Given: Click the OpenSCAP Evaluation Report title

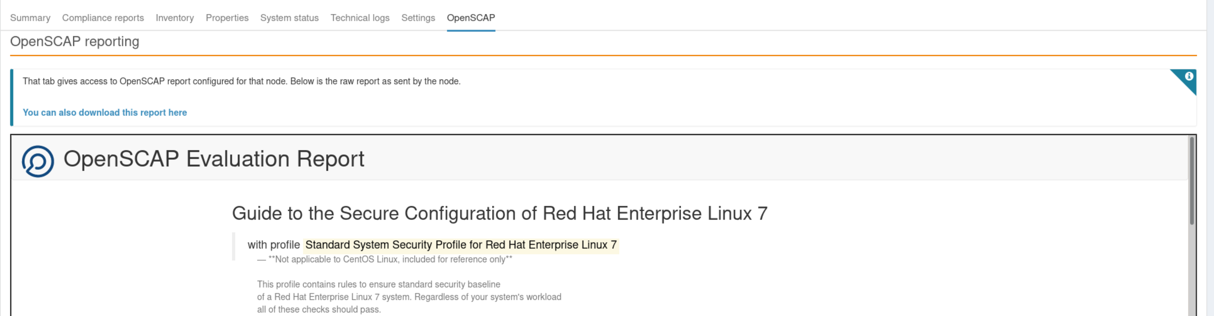Looking at the screenshot, I should pyautogui.click(x=214, y=159).
